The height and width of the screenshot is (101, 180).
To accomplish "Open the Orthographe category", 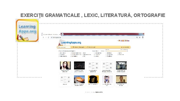I will pyautogui.click(x=110, y=55).
